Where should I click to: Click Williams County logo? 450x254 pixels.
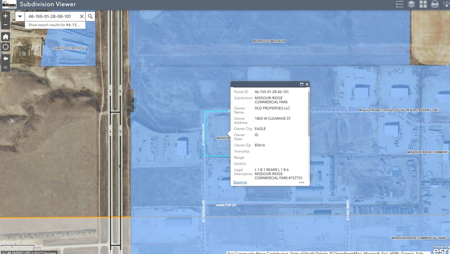tap(9, 4)
